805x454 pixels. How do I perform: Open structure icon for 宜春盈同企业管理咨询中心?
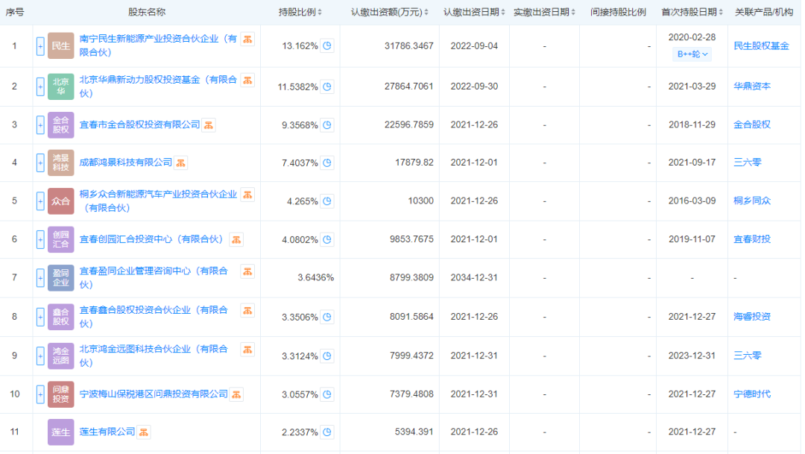click(247, 271)
